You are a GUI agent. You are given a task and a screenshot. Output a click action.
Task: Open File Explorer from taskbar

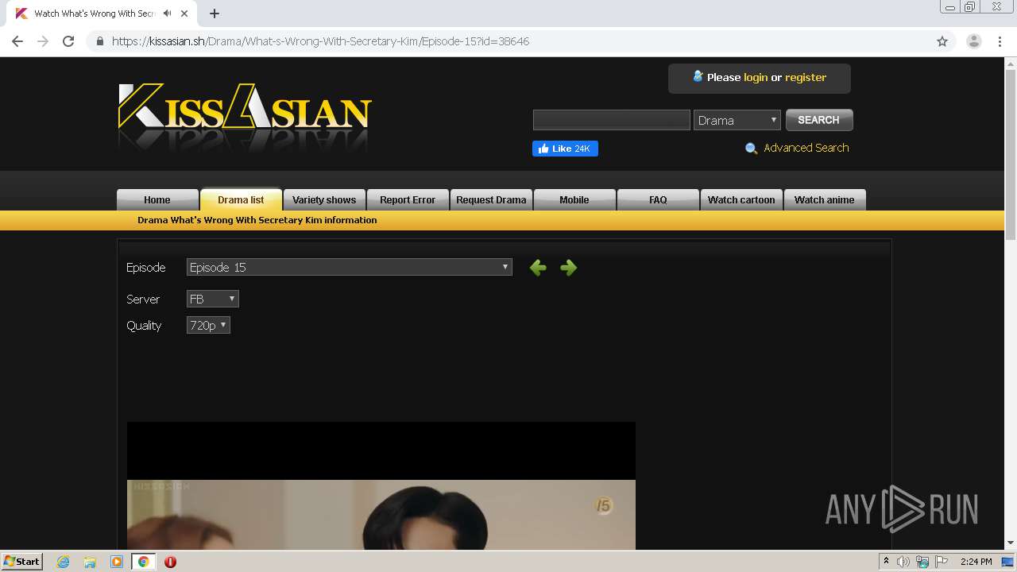pyautogui.click(x=90, y=562)
